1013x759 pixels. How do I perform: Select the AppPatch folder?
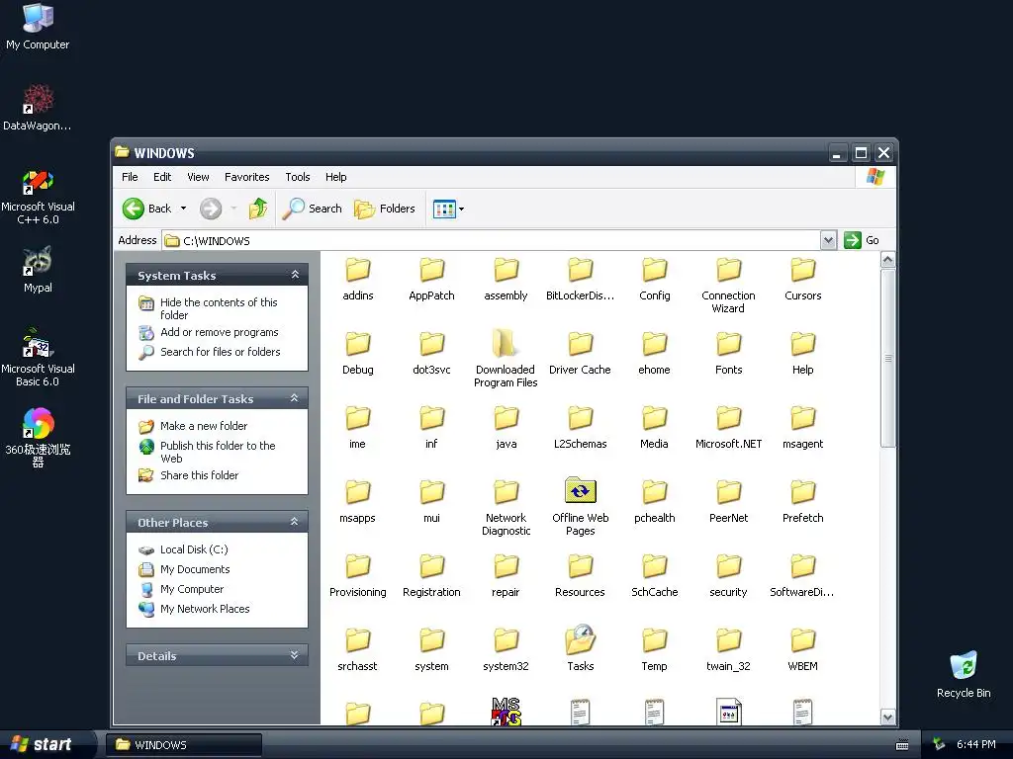click(x=431, y=280)
